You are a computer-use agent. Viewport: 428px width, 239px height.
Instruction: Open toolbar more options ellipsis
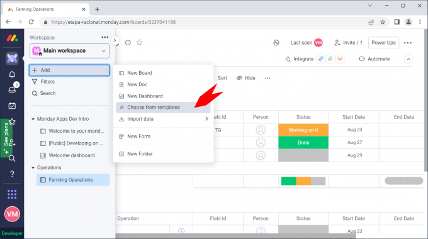point(267,78)
